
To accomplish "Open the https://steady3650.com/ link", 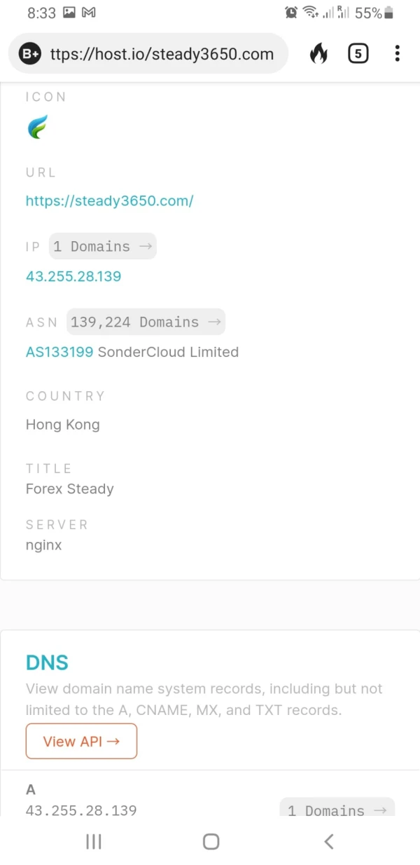I will tap(109, 201).
